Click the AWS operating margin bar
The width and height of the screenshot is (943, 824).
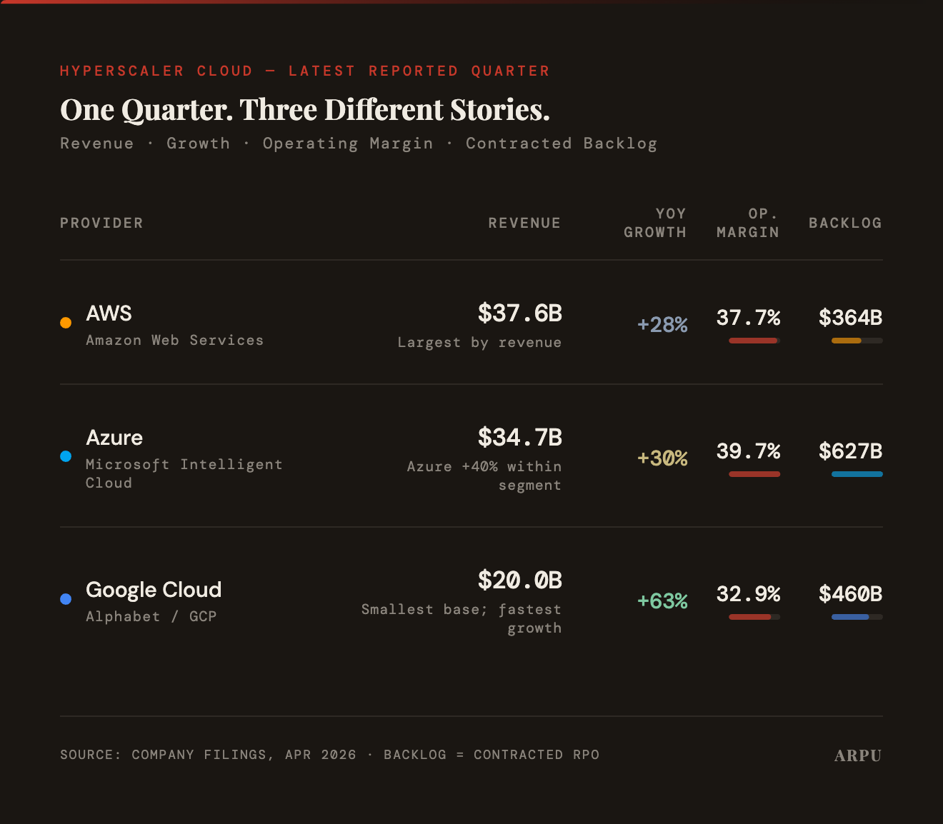(754, 341)
